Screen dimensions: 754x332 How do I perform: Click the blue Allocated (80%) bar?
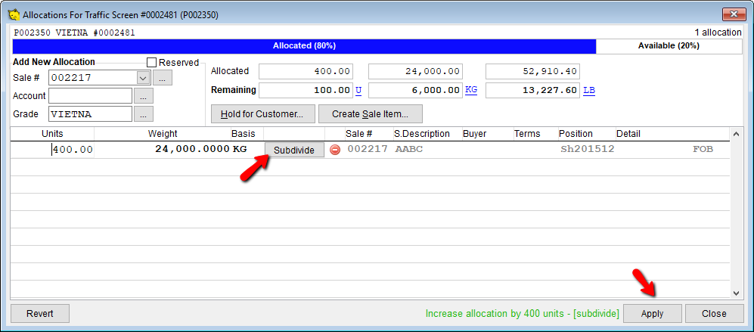coord(304,46)
